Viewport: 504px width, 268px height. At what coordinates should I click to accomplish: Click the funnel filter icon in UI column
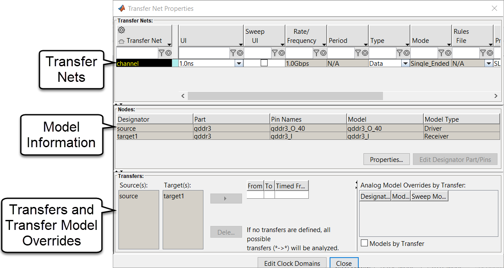point(233,53)
